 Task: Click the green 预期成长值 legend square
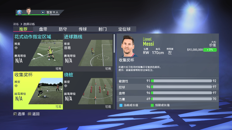[x=152, y=105]
